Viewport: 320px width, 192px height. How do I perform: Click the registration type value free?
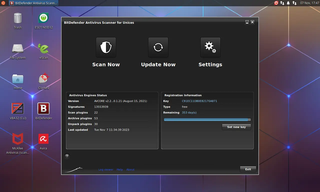click(x=185, y=107)
